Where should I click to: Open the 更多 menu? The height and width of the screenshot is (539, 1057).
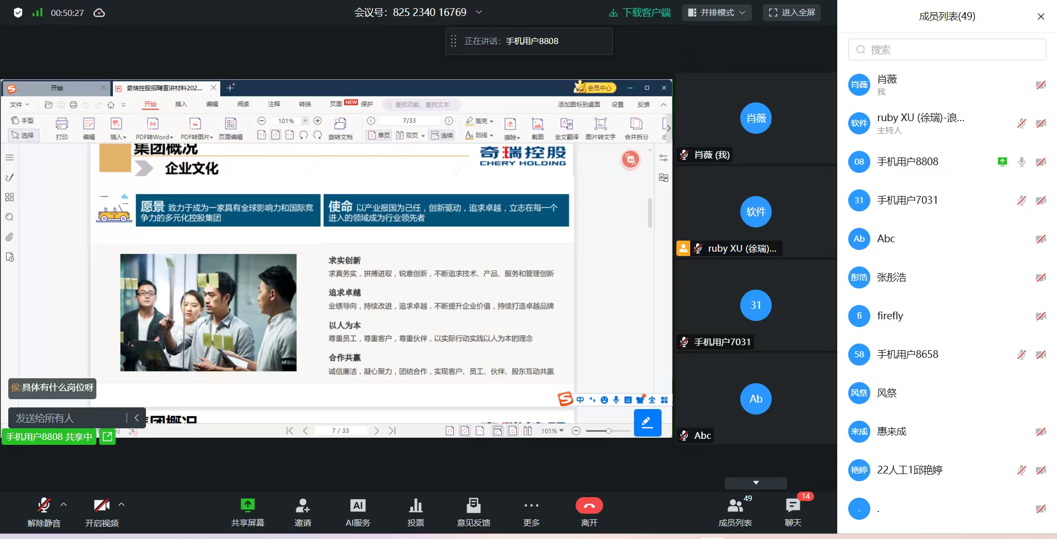[531, 505]
